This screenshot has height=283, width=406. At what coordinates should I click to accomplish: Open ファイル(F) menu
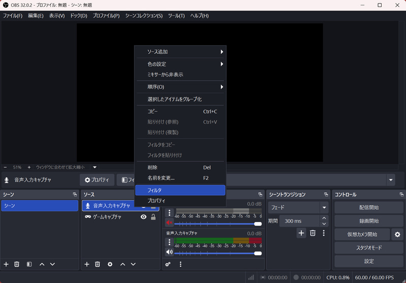pos(13,16)
